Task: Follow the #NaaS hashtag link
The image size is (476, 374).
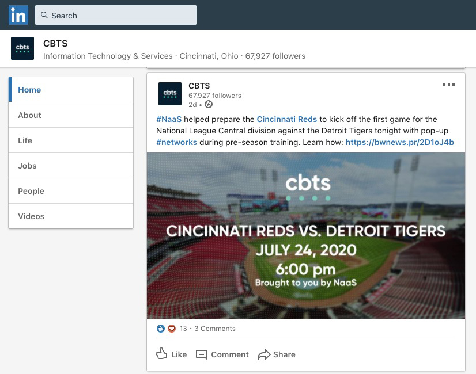Action: (169, 119)
